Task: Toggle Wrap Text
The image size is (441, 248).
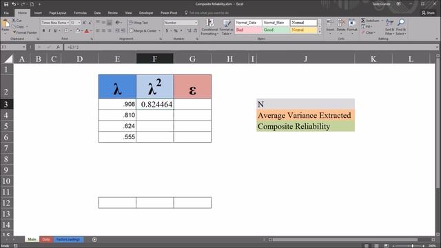Action: coord(138,23)
